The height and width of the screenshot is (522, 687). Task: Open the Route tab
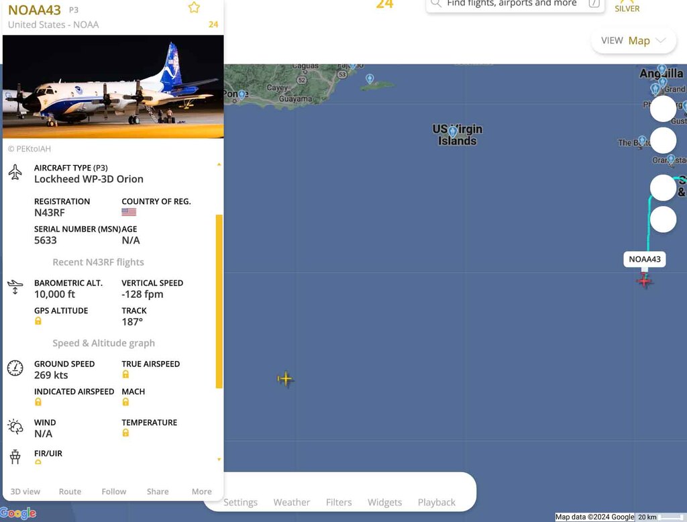(x=70, y=491)
